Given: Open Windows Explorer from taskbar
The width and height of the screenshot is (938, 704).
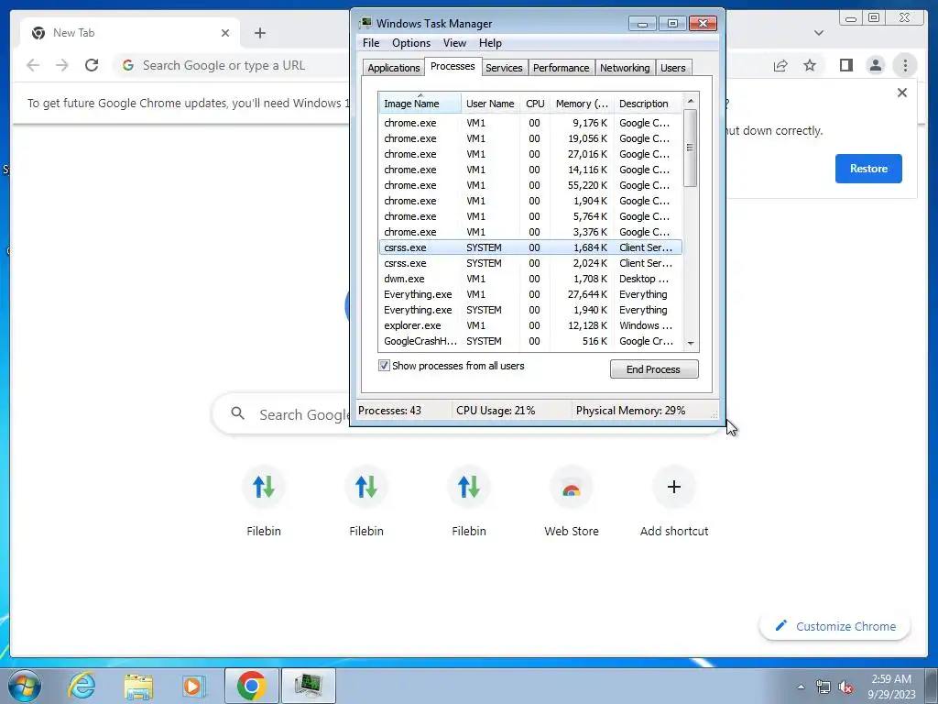Looking at the screenshot, I should pyautogui.click(x=138, y=686).
